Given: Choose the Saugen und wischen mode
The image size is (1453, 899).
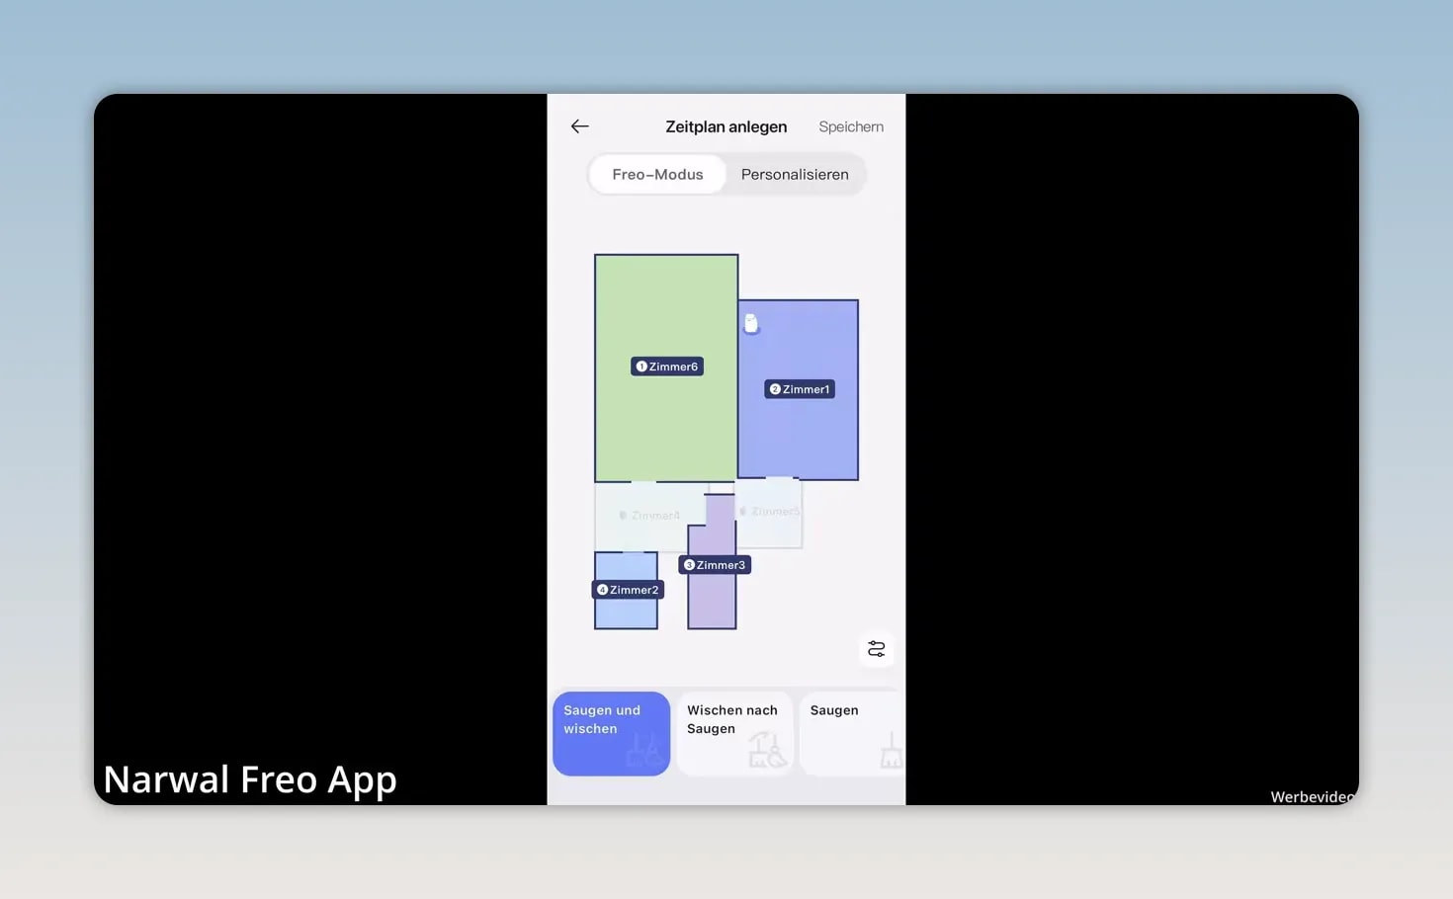Looking at the screenshot, I should [611, 733].
